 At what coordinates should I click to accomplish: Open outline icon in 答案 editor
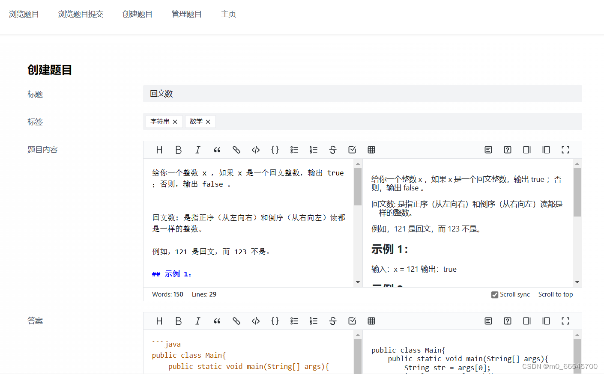(488, 321)
